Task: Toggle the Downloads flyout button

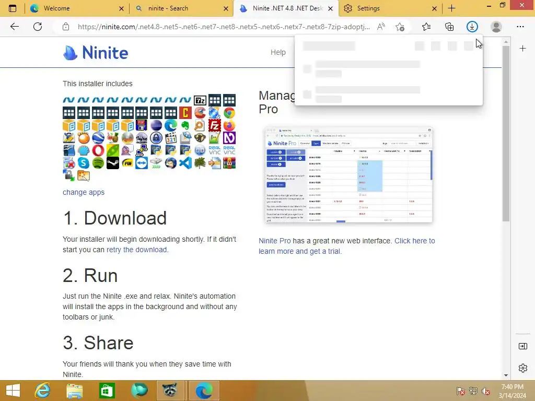Action: (472, 27)
